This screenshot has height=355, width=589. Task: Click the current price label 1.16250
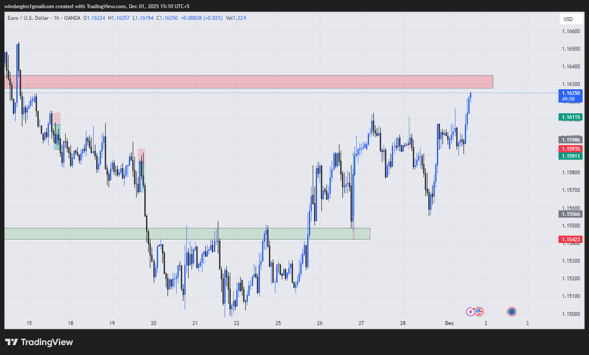pos(570,93)
